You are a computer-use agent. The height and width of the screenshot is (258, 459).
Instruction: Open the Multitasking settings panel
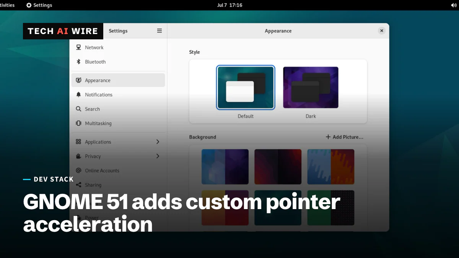[x=118, y=123]
